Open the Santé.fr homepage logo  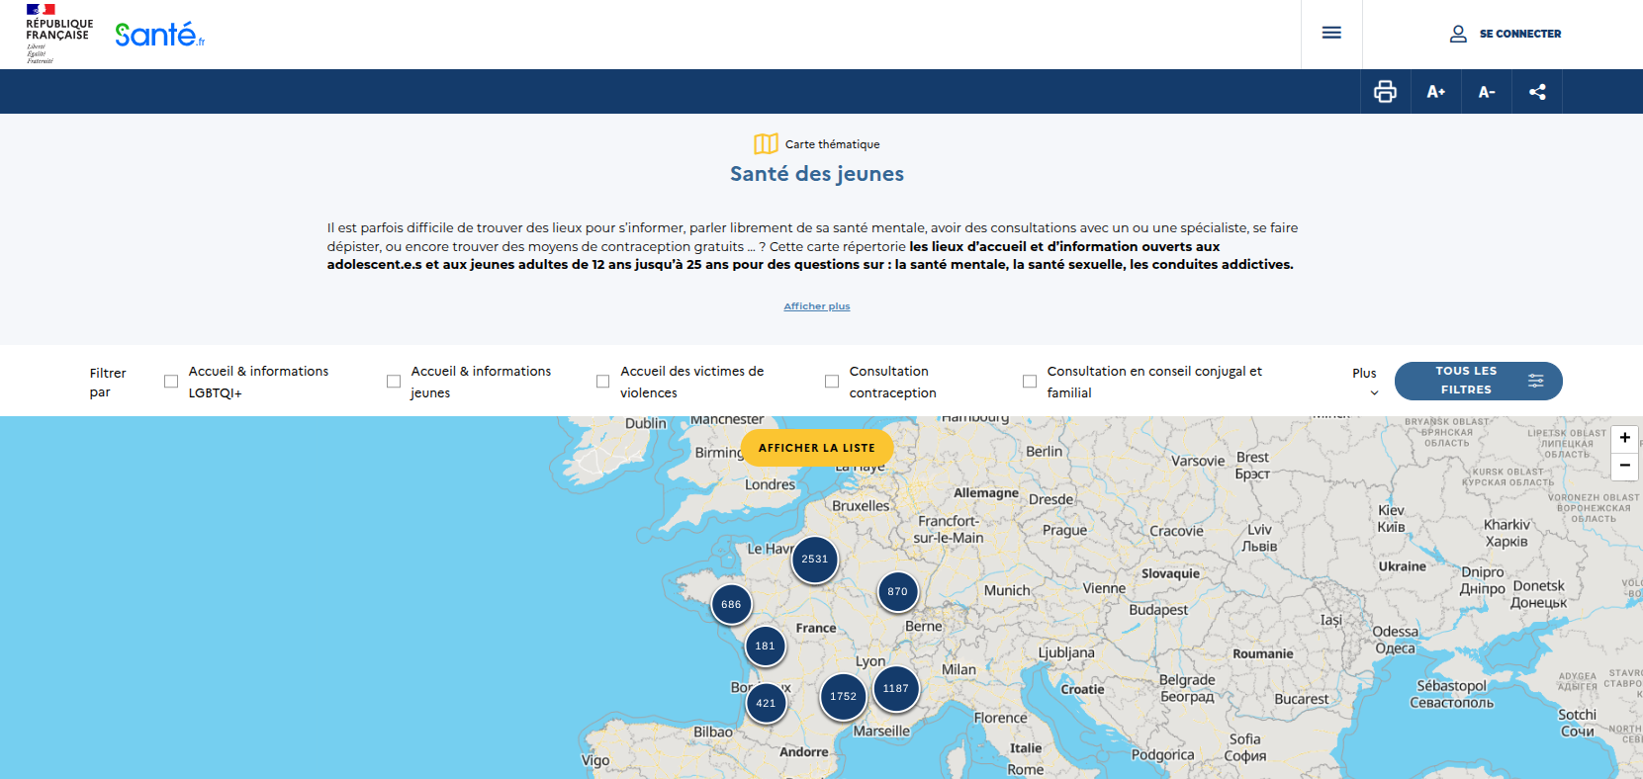click(159, 35)
